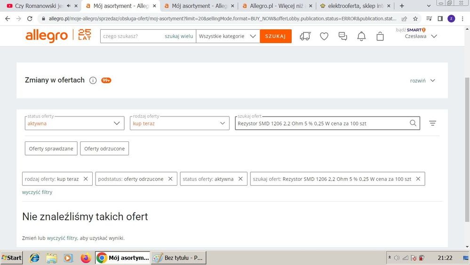Click the 99+ changes badge
Viewport: 470px width, 265px height.
coord(106,80)
